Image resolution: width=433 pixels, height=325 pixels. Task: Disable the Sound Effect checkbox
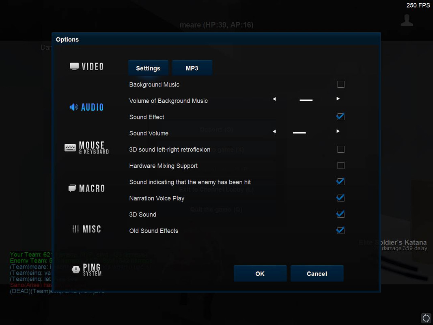pyautogui.click(x=341, y=117)
